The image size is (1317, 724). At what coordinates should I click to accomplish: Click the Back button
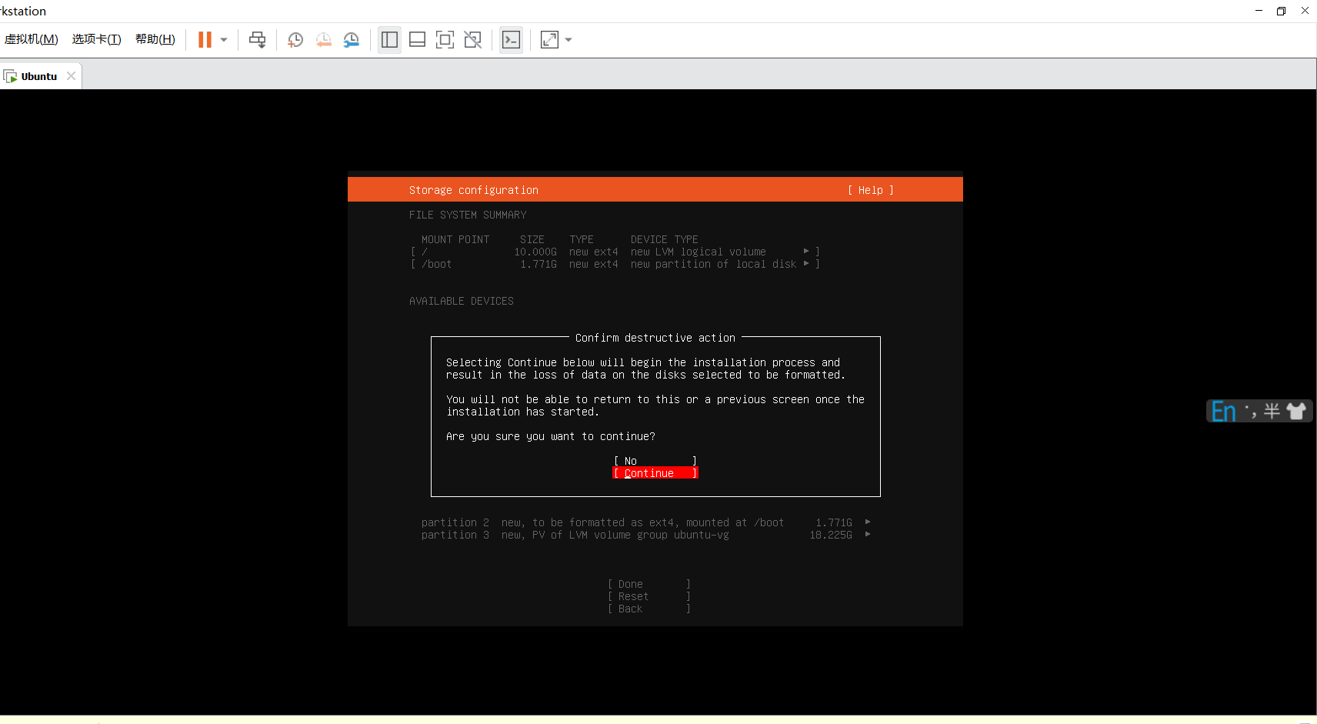point(649,609)
